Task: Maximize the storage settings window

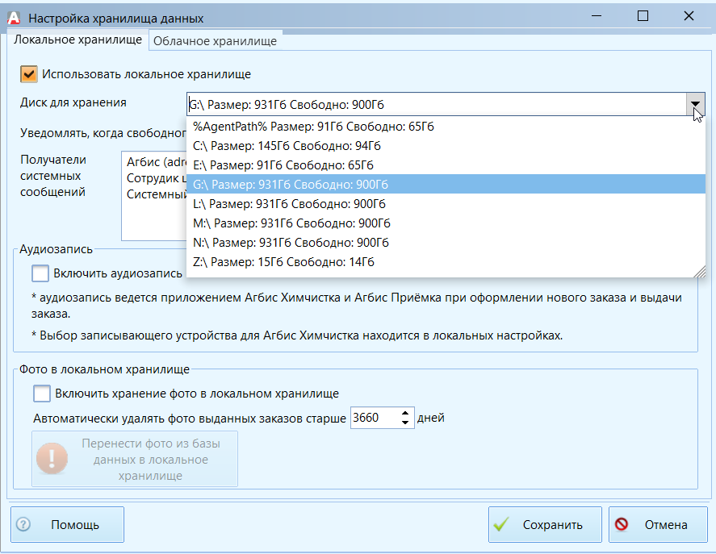Action: [643, 16]
